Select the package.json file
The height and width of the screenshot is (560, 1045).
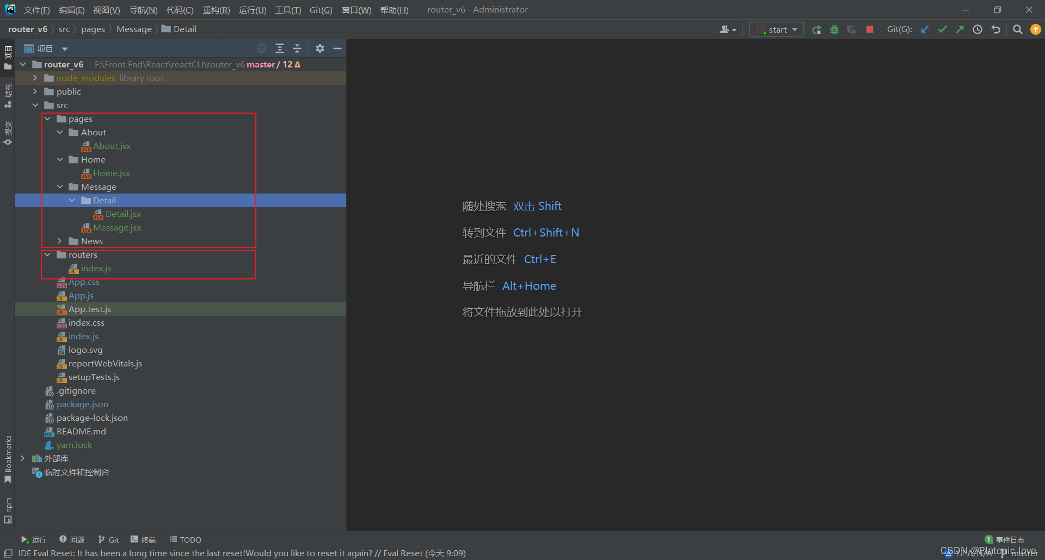[82, 404]
